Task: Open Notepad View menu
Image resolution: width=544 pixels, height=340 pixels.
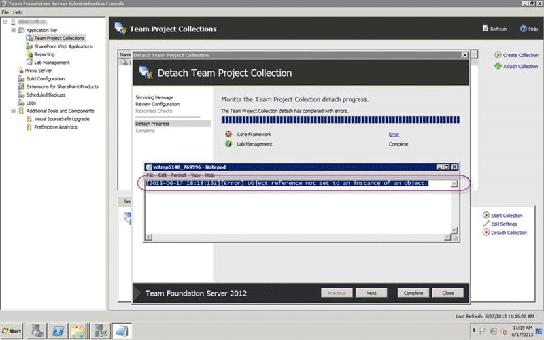Action: 196,175
